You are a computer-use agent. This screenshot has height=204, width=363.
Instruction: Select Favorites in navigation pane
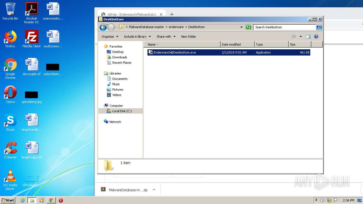point(116,46)
